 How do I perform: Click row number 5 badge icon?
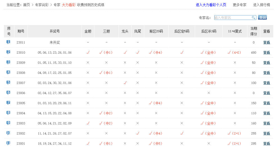8,83
